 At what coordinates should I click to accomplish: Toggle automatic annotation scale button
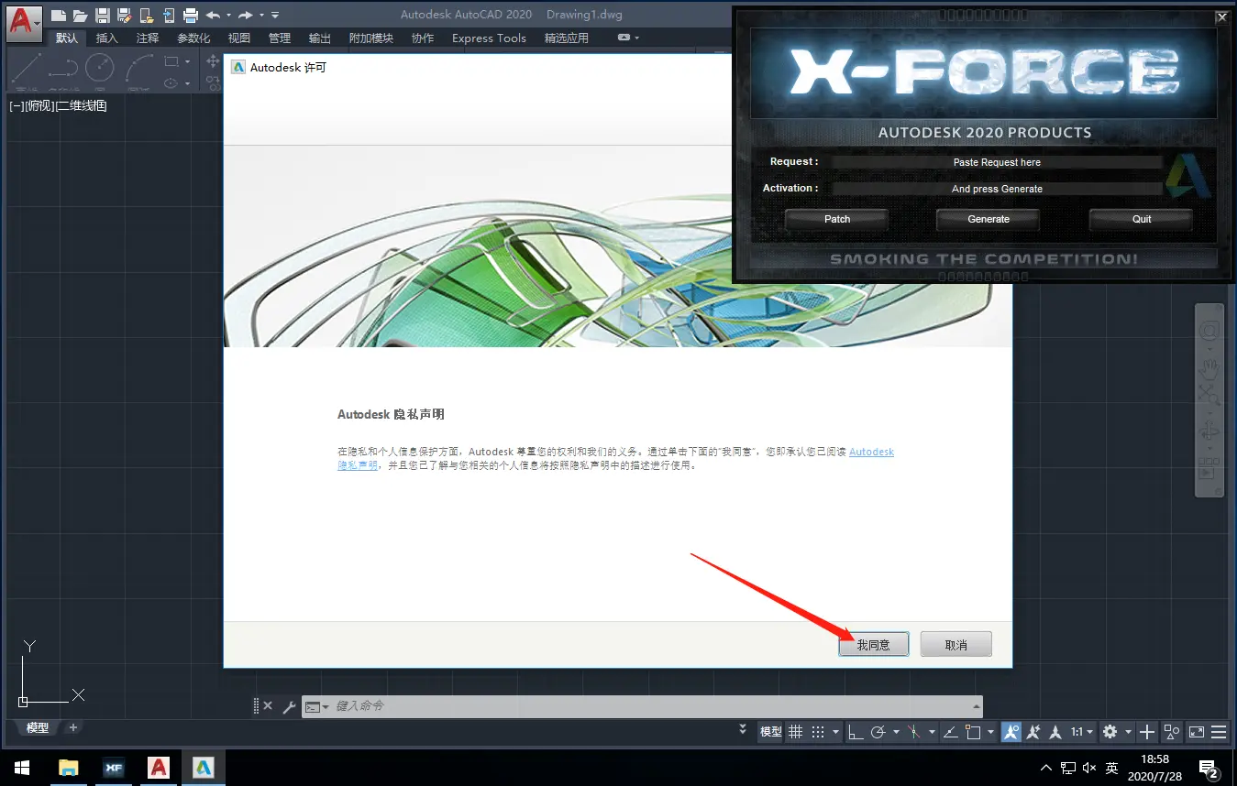point(1034,732)
